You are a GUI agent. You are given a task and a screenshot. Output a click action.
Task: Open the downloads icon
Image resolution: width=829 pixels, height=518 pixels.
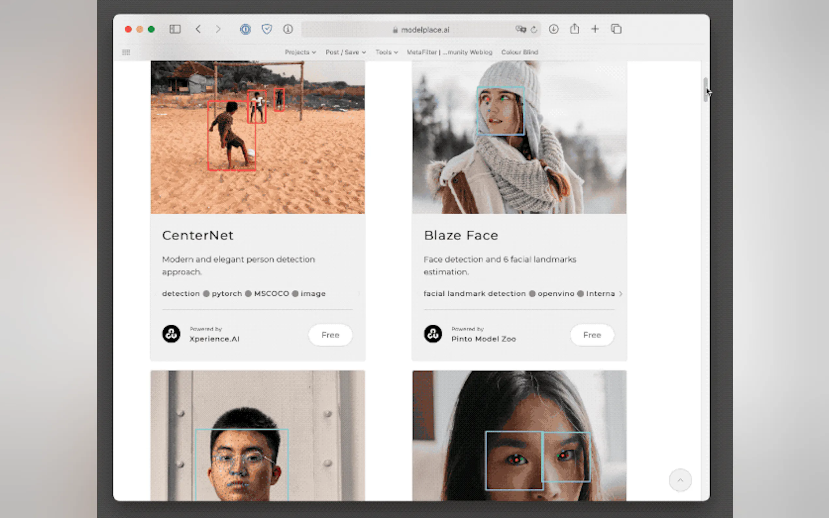tap(554, 29)
